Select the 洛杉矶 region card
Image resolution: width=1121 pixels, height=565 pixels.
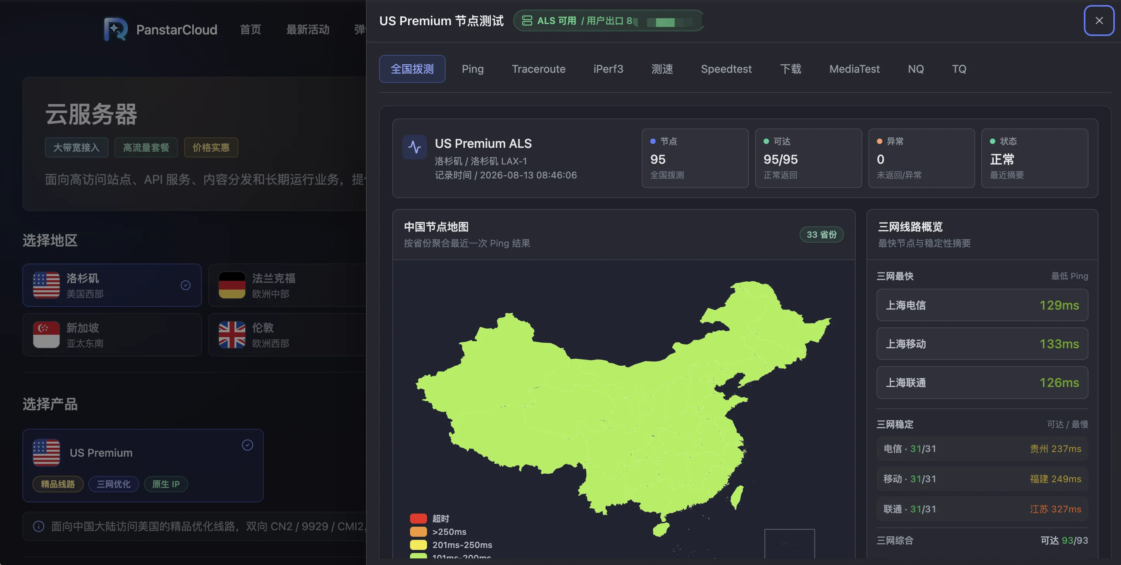[x=112, y=285]
